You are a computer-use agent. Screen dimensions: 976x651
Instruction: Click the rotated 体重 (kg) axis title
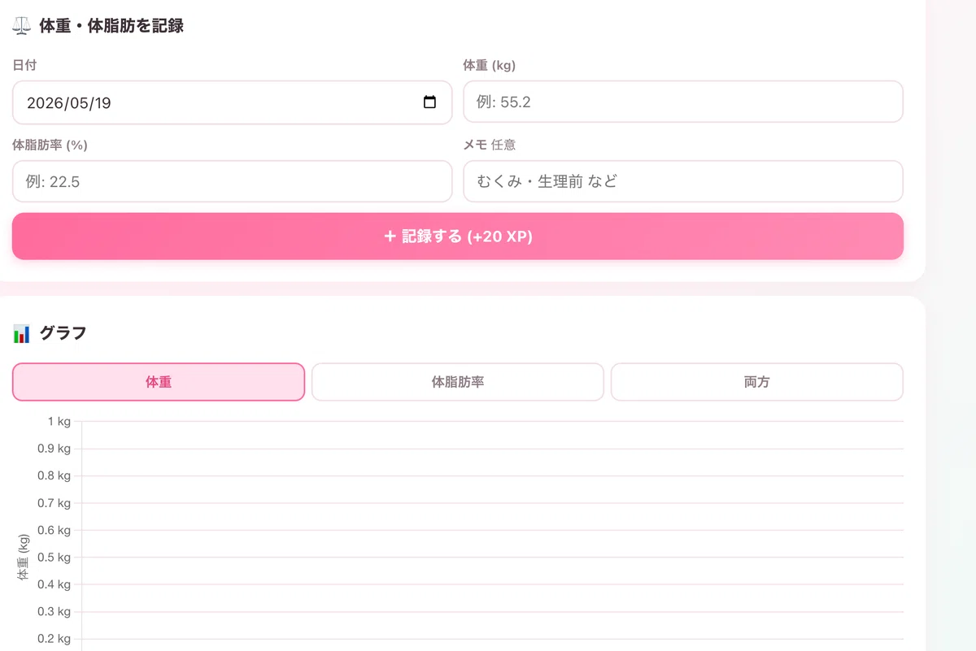tap(24, 557)
